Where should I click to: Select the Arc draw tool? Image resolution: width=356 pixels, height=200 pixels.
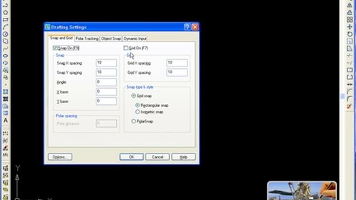6,27
